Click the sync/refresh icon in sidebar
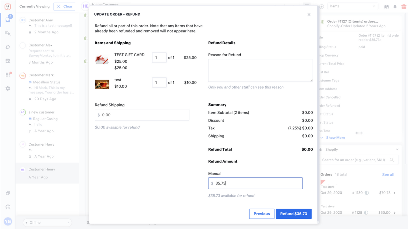Image resolution: width=408 pixels, height=229 pixels. click(x=8, y=46)
